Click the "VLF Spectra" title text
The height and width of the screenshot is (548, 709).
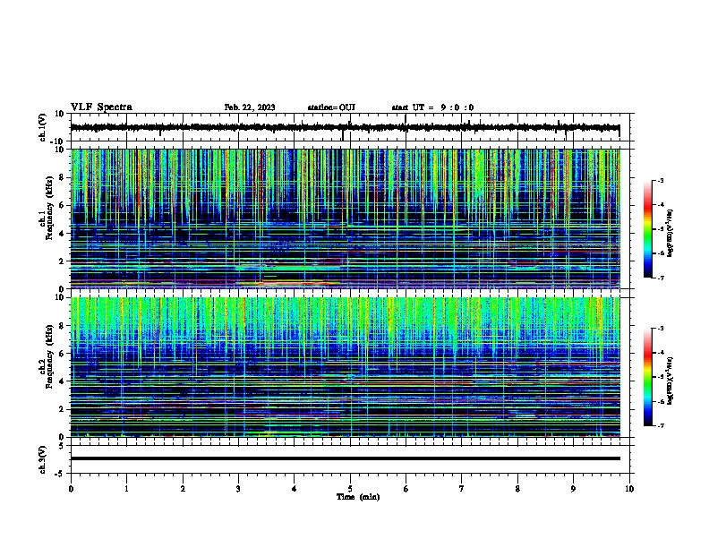click(x=101, y=107)
